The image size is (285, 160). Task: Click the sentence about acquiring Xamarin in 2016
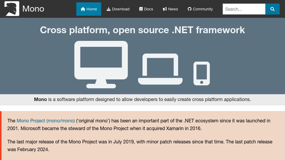(x=111, y=128)
